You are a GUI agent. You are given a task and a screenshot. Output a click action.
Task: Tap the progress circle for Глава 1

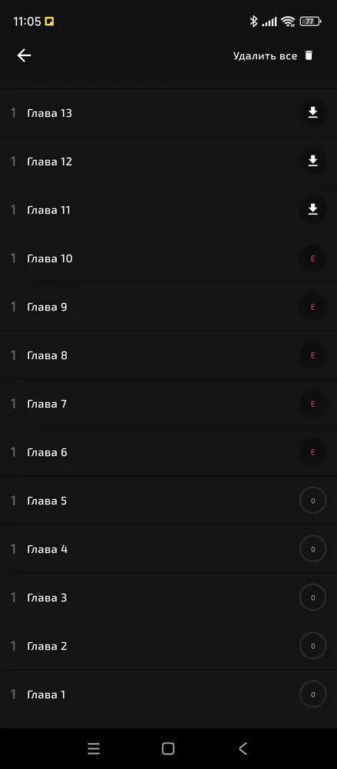(x=313, y=694)
